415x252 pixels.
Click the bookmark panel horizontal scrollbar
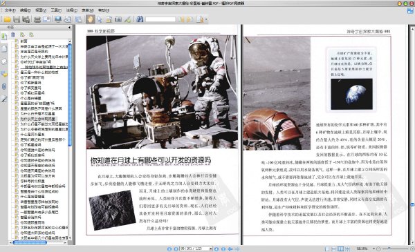click(30, 242)
